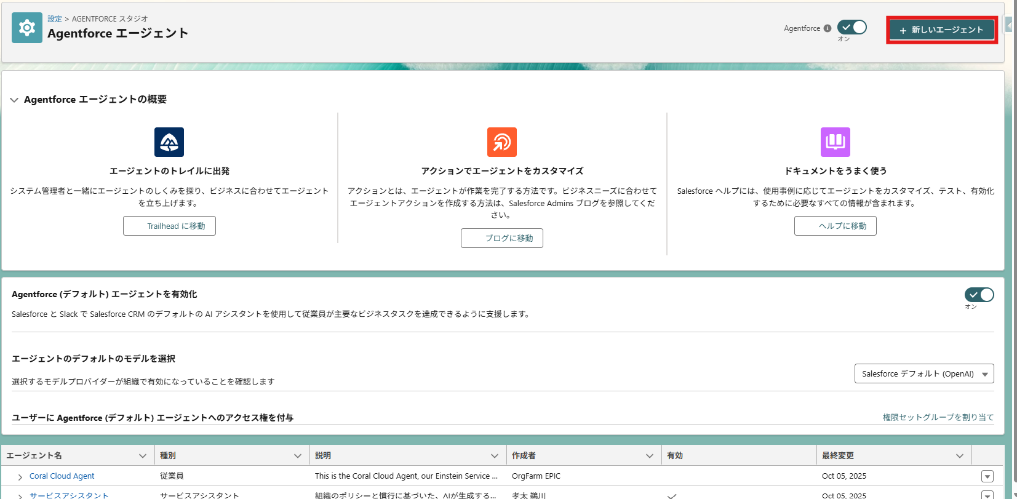
Task: Open the エージェント名 column header menu
Action: coord(143,456)
